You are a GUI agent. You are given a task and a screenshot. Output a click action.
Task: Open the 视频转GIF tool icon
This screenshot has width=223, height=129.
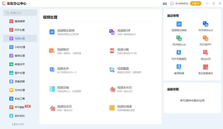(112, 32)
